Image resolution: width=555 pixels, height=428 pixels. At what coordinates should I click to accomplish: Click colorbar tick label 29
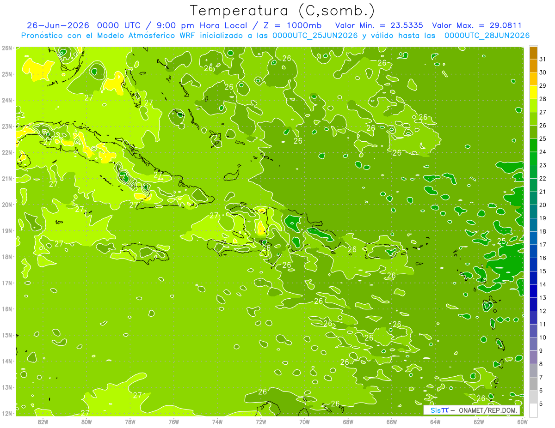tap(543, 86)
